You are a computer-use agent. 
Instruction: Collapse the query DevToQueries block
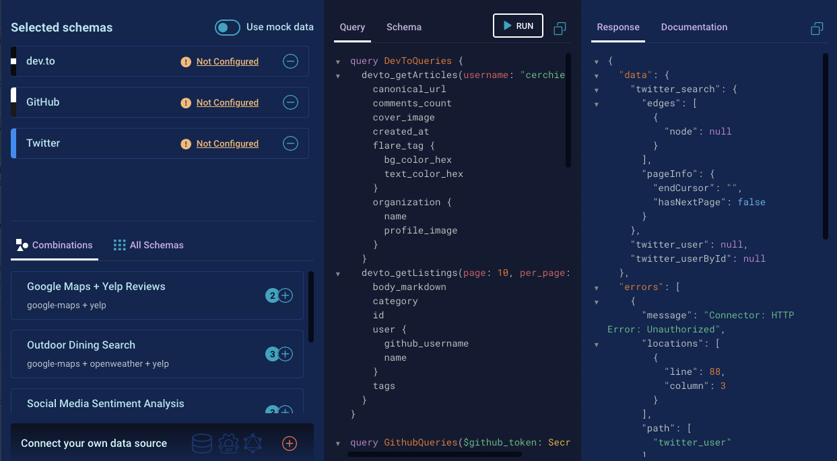pos(338,61)
